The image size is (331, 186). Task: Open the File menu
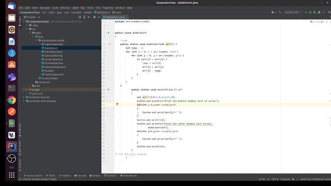pos(21,8)
